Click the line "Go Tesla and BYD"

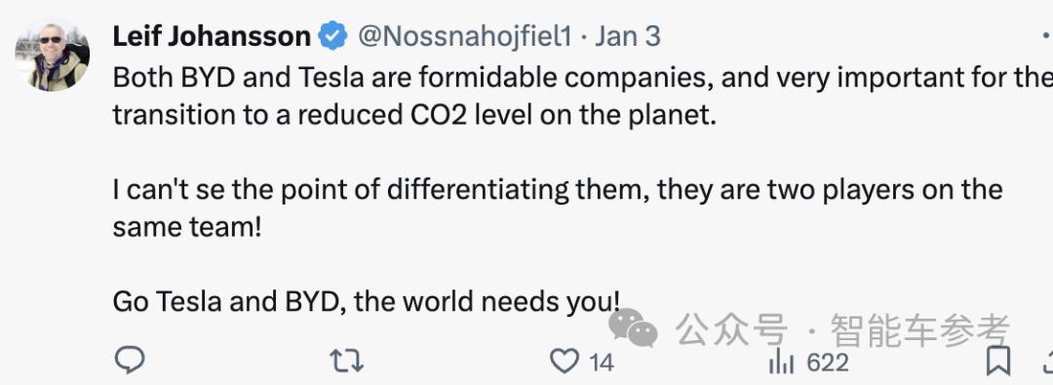point(366,302)
